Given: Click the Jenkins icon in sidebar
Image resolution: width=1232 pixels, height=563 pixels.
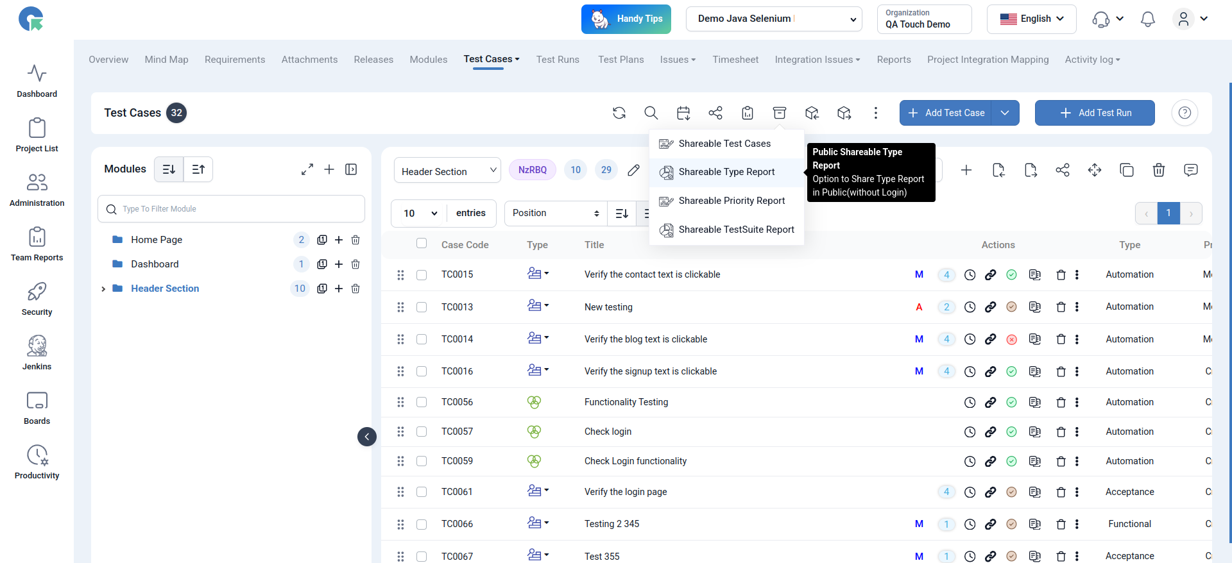Looking at the screenshot, I should click(37, 352).
